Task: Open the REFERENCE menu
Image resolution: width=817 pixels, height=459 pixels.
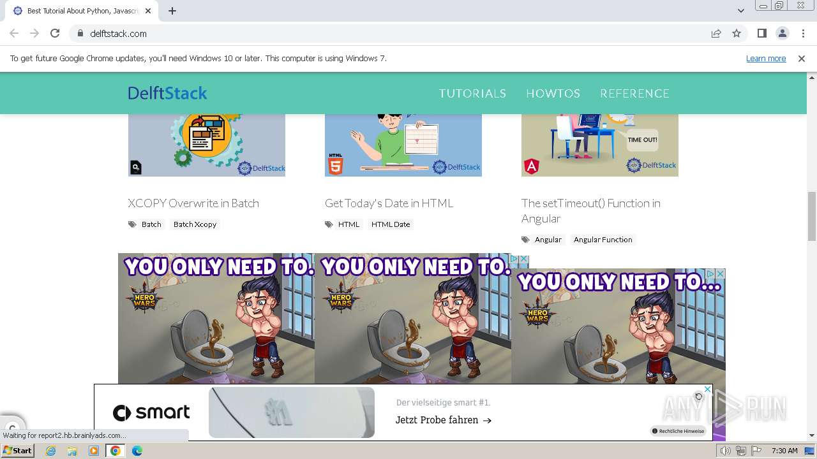Action: [634, 93]
